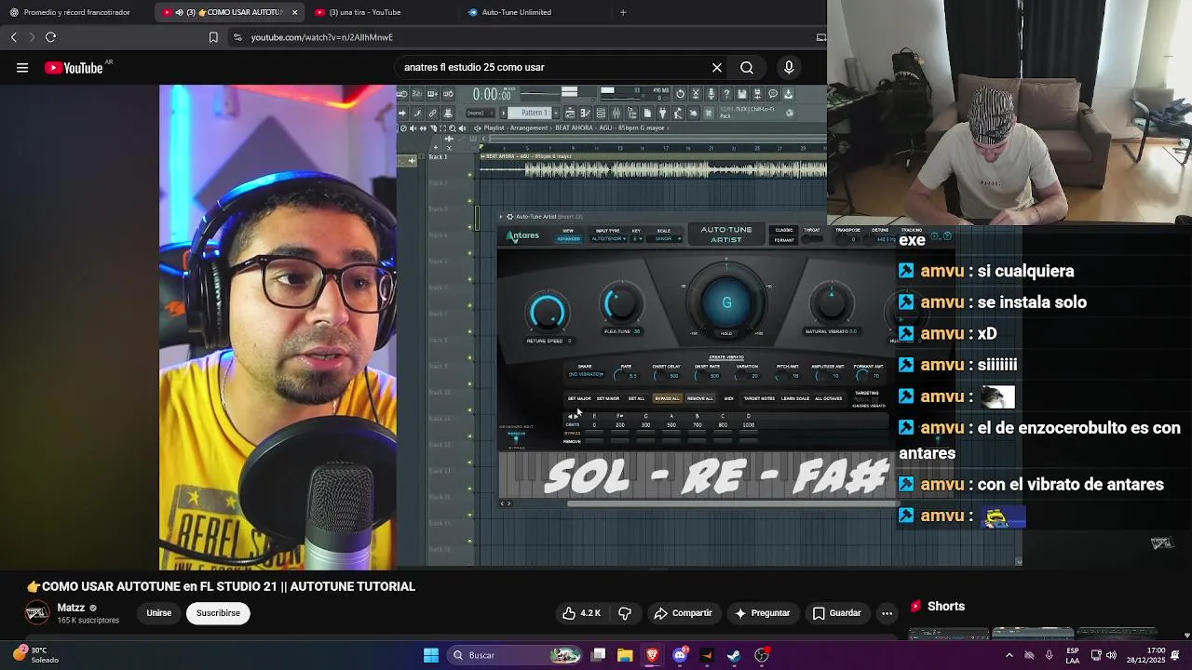Open Matzz channel avatar below the video

37,612
